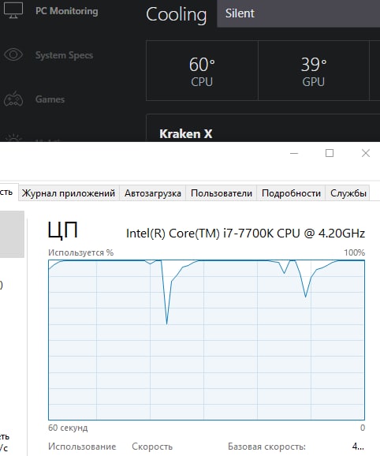The height and width of the screenshot is (456, 380).
Task: Switch to the Подробности tab
Action: [x=291, y=193]
